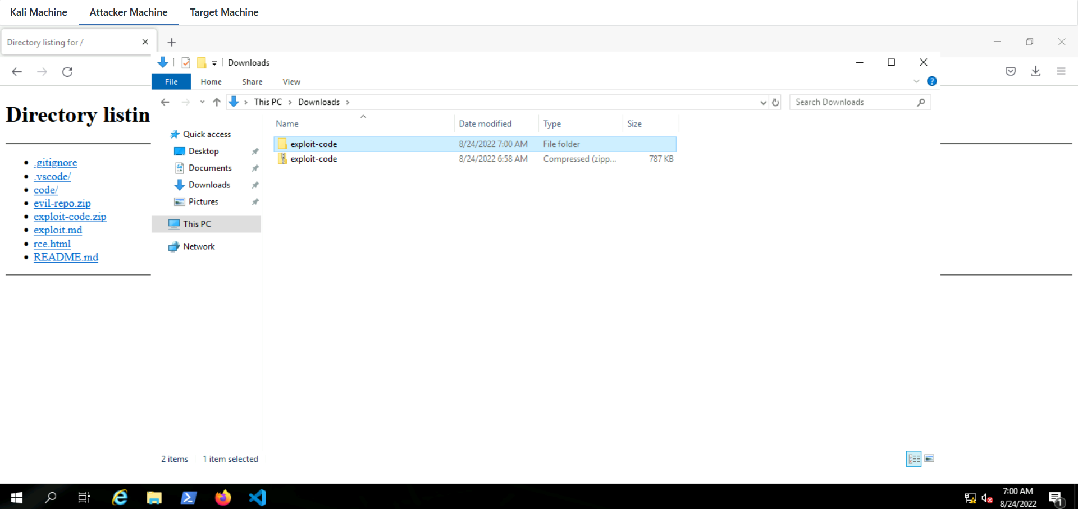Go forward in File Explorer
Viewport: 1078px width, 509px height.
(x=186, y=102)
